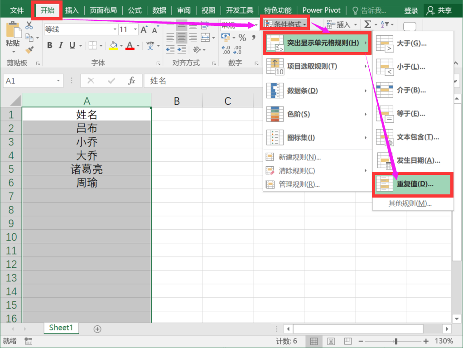Click the Paste clipboard icon

coord(14,29)
